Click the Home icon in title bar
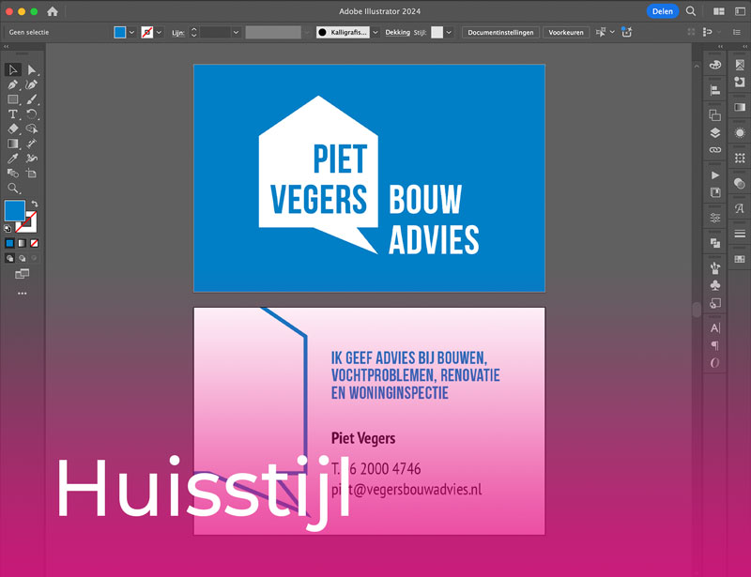 pyautogui.click(x=53, y=11)
